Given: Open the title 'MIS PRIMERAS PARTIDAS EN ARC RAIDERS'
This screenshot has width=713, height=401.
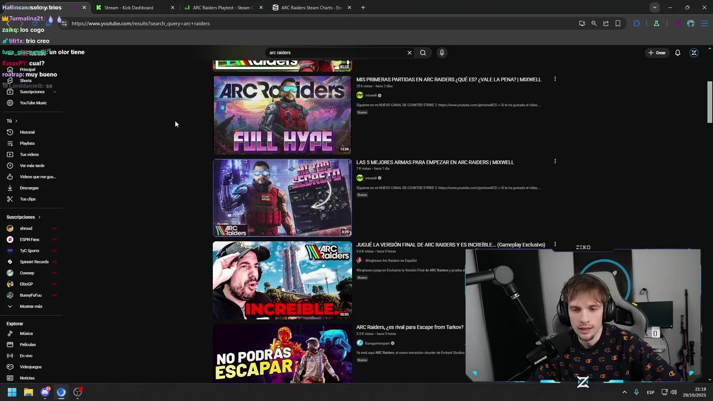Looking at the screenshot, I should [448, 80].
